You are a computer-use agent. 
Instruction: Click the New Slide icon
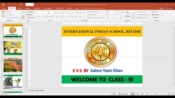point(23,13)
